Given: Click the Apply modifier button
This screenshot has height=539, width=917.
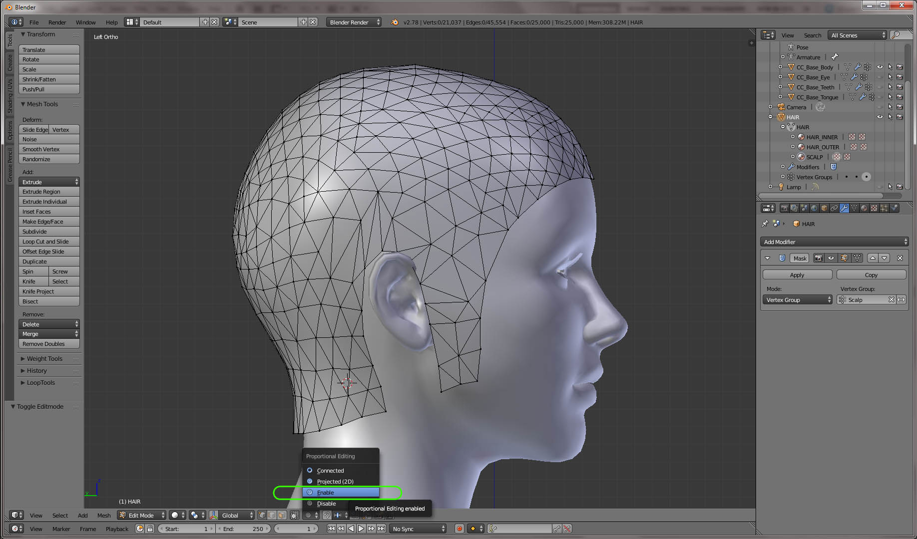Looking at the screenshot, I should tap(797, 274).
